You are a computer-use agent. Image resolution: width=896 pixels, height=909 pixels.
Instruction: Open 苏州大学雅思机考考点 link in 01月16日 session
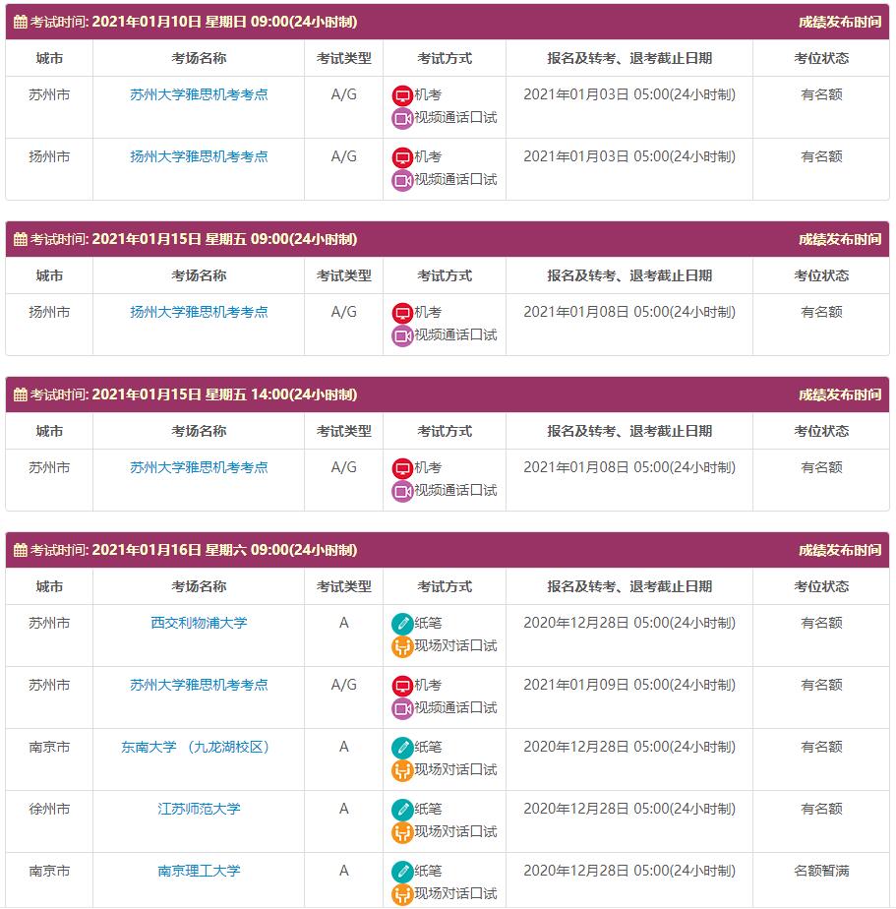click(x=199, y=685)
